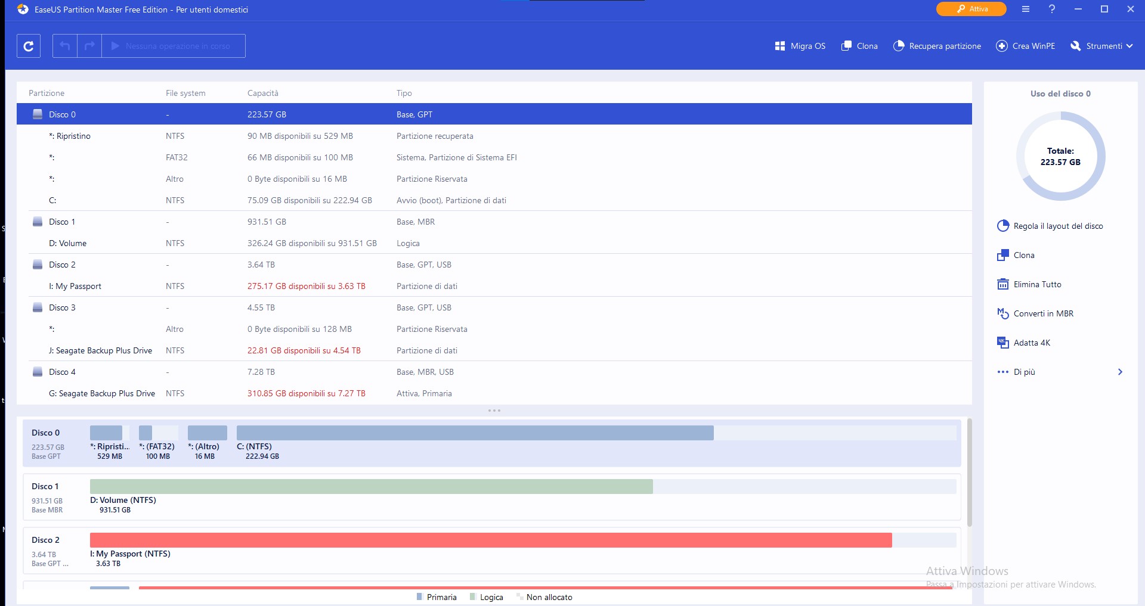
Task: Click the Converti in MBR icon
Action: coord(1003,313)
